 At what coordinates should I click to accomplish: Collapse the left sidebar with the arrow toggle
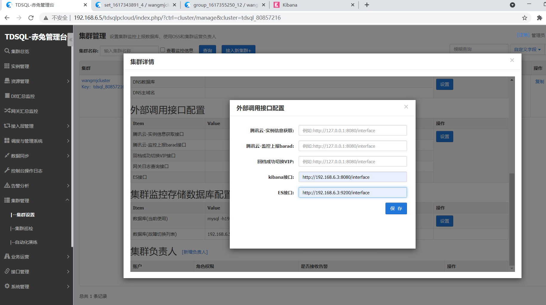point(70,39)
